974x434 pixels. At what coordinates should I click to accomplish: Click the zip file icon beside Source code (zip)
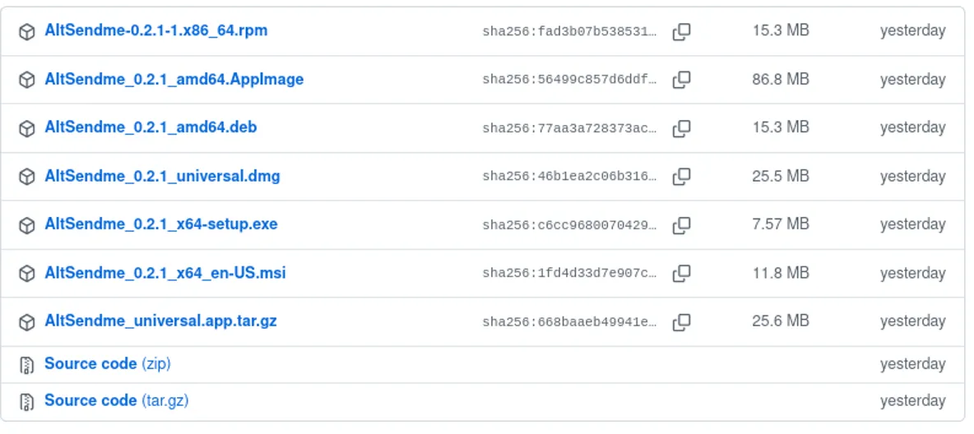tap(27, 364)
